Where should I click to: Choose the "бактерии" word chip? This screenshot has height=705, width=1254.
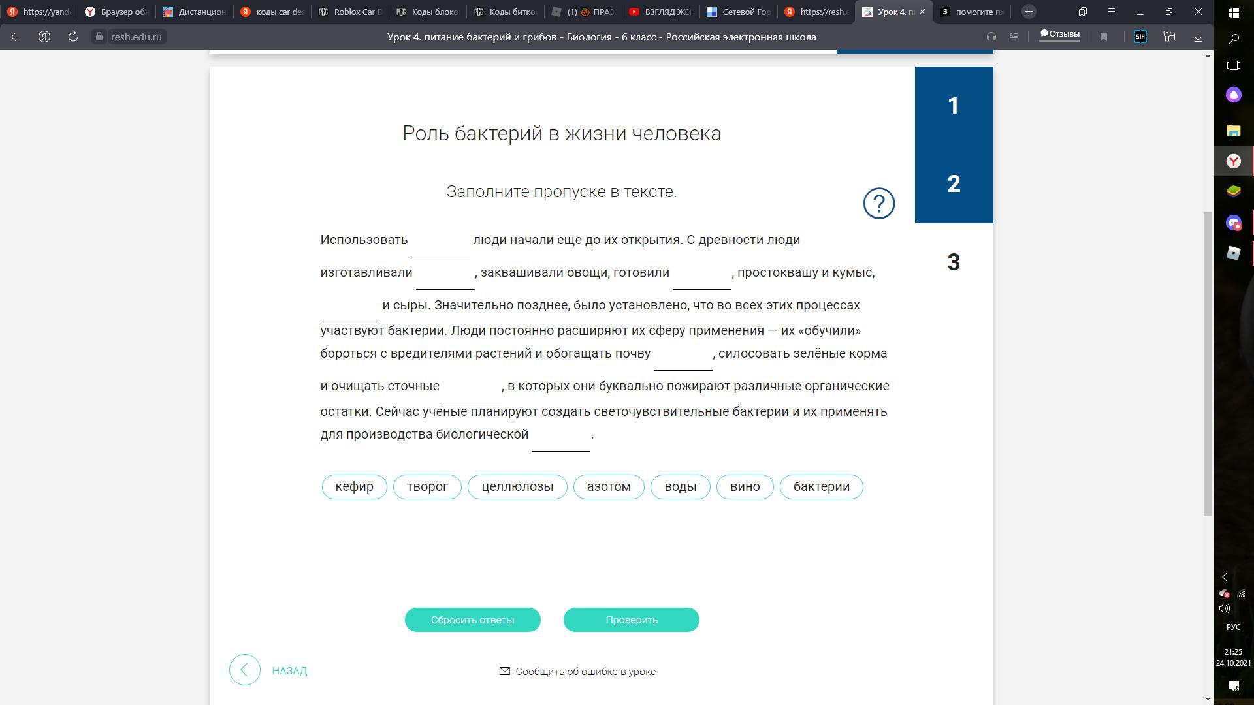pyautogui.click(x=821, y=487)
